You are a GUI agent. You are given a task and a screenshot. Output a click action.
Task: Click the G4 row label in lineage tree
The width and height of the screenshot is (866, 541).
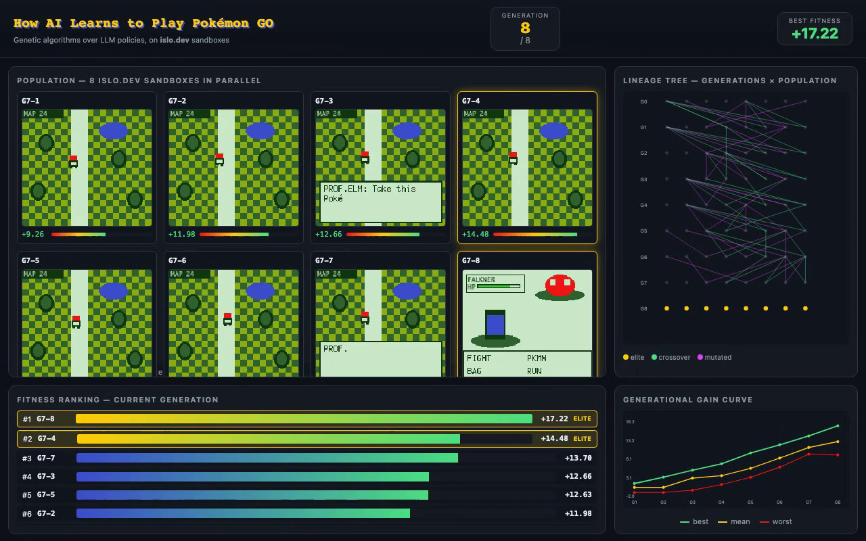[x=643, y=205]
